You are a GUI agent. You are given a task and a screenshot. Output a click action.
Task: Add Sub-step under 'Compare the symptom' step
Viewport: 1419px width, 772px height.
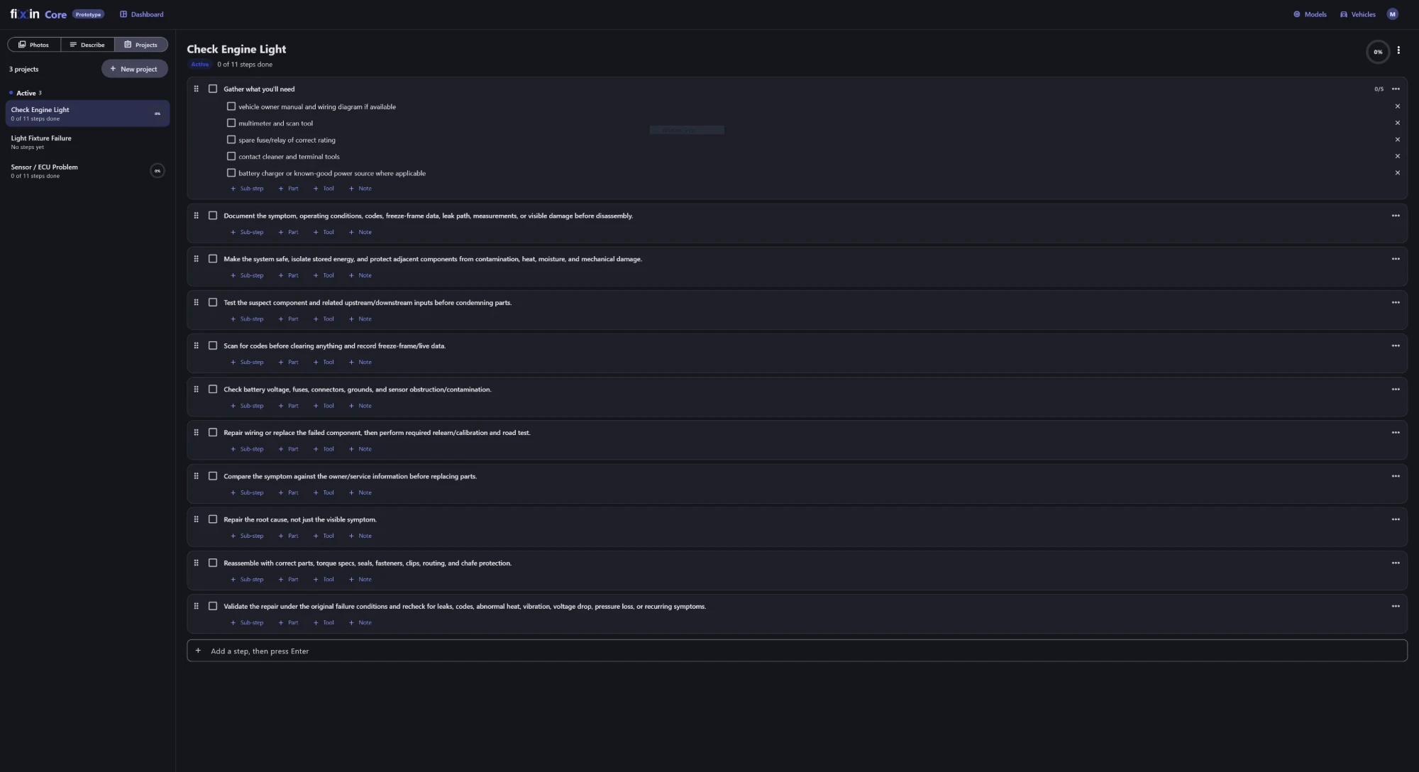pos(247,492)
